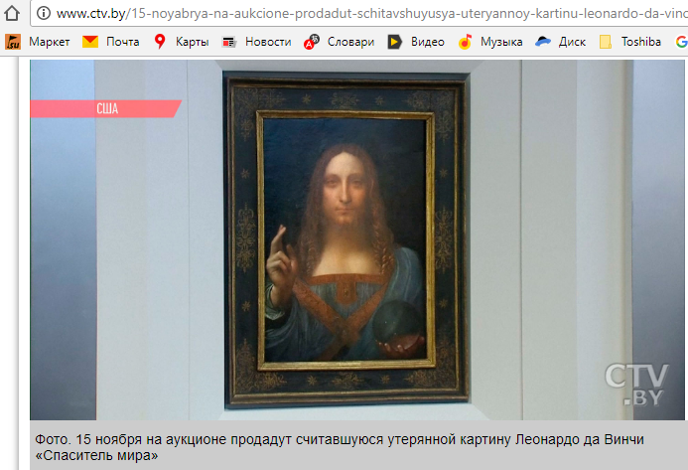Click the Словари dictionary icon
The image size is (688, 470).
coord(311,42)
